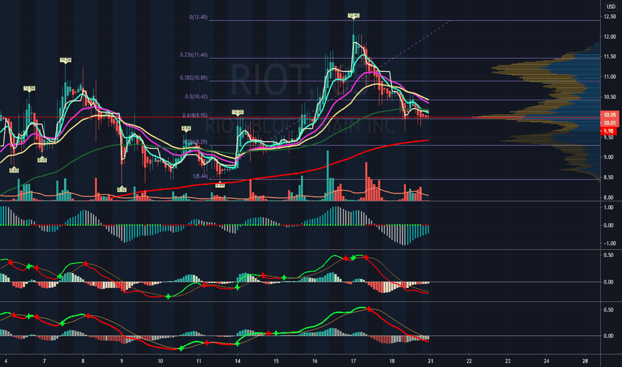Click date 28 on the time axis

[x=585, y=361]
